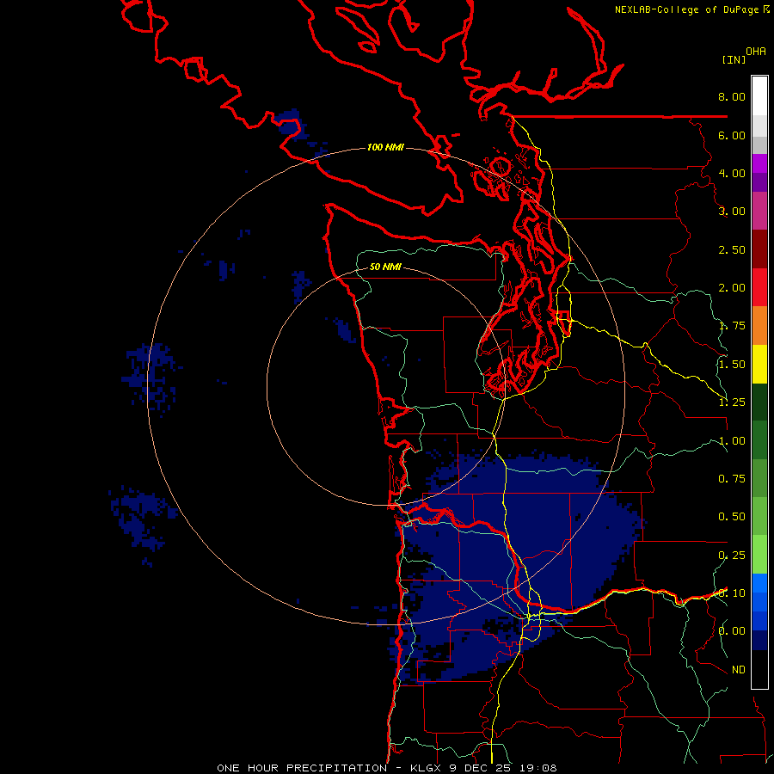This screenshot has width=774, height=774.
Task: Select the dark red swatch beside 2.50
Action: (759, 249)
